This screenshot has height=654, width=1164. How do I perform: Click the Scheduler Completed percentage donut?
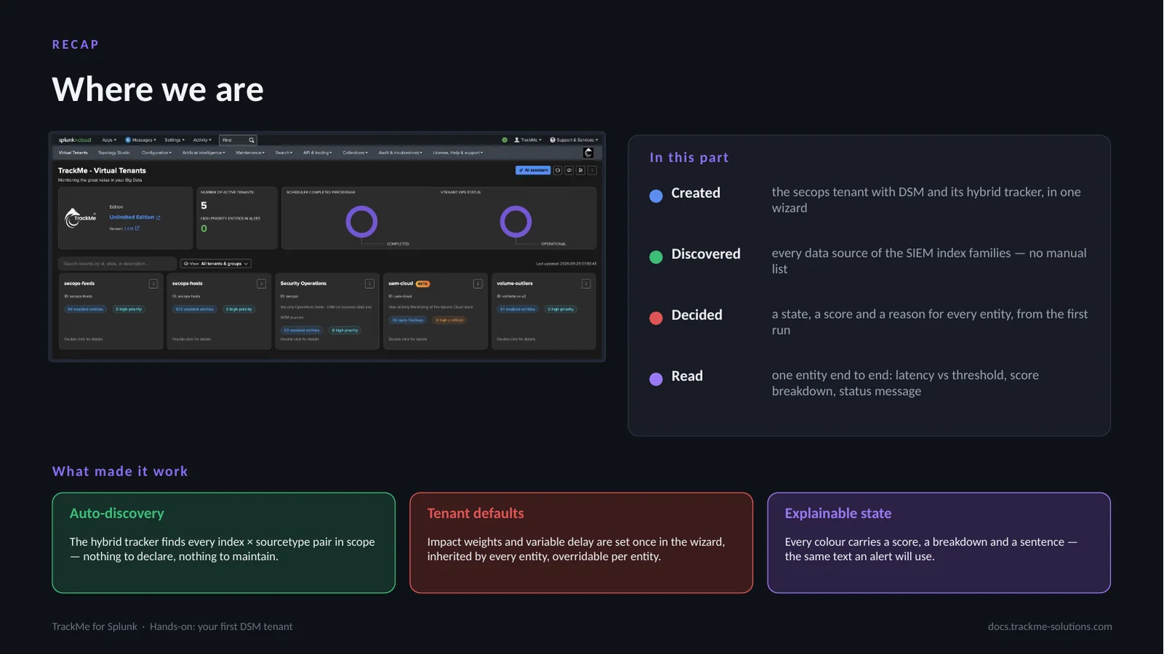(362, 222)
